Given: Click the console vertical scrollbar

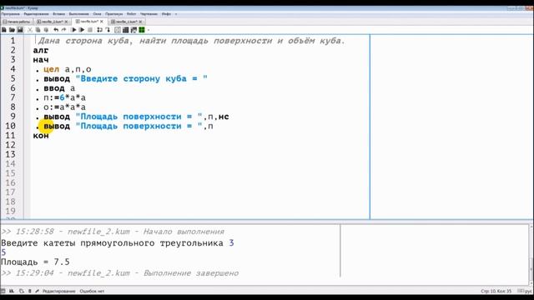Looking at the screenshot, I should [531, 254].
